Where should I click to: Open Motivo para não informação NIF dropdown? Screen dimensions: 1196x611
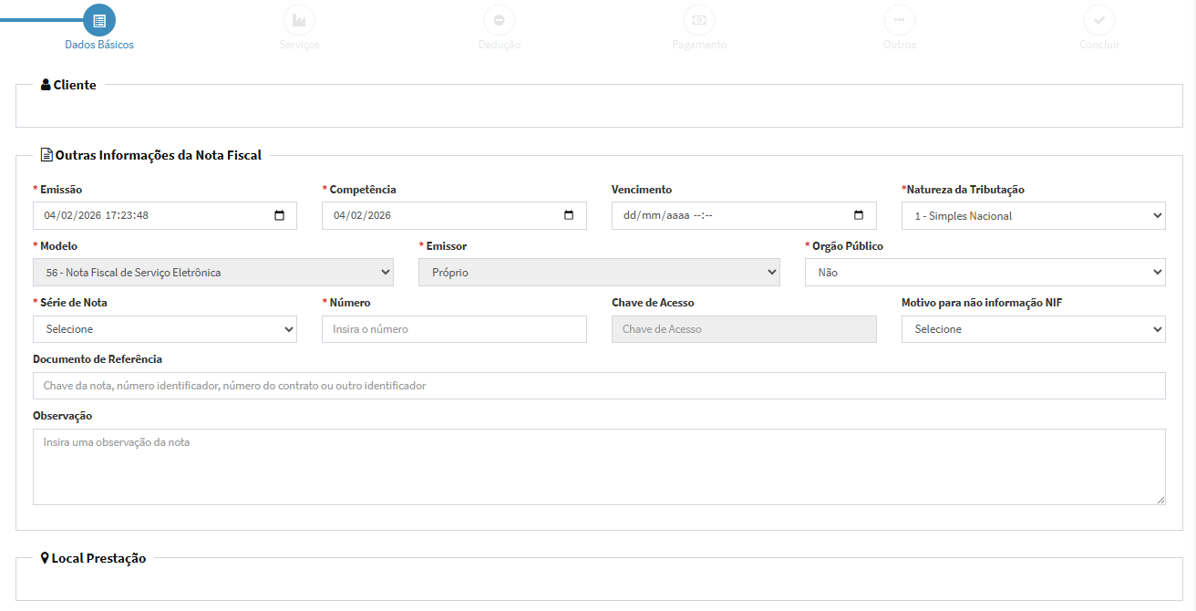click(x=1033, y=329)
